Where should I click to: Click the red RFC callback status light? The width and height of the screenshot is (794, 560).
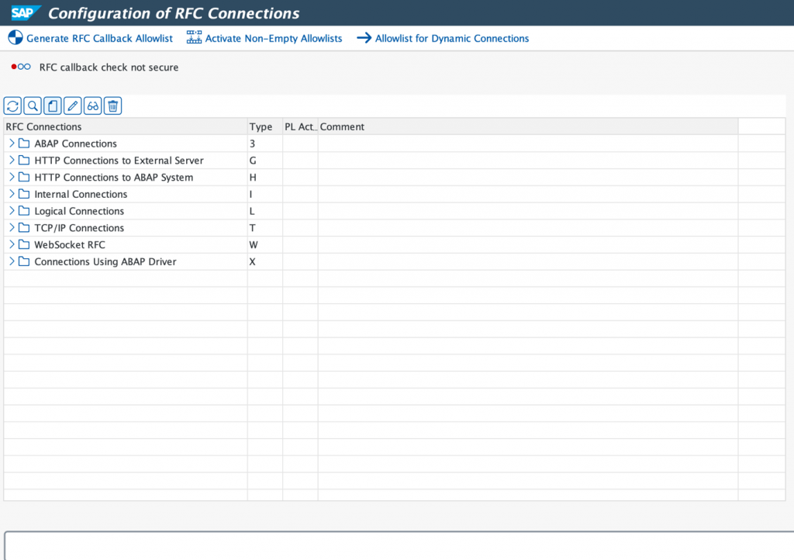tap(14, 67)
